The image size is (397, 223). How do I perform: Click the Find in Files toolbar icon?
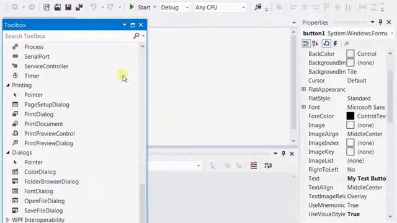coord(258,7)
